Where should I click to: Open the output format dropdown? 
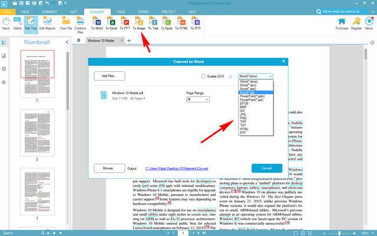click(256, 76)
